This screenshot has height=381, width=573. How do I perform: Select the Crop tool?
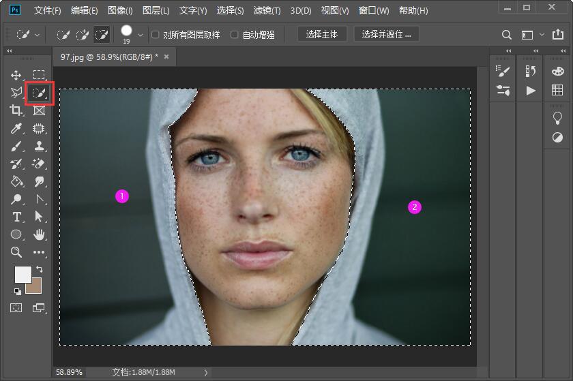coord(16,110)
